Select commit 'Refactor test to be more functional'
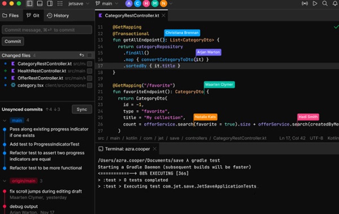The width and height of the screenshot is (339, 214). [46, 168]
